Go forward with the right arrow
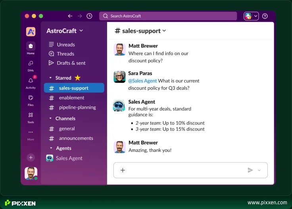 [x=80, y=16]
